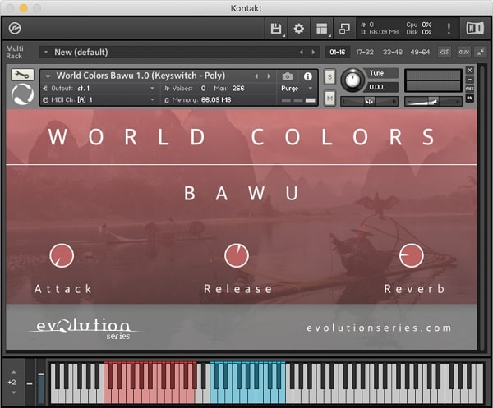Solo the instrument with S button
The width and height of the screenshot is (493, 408).
329,76
